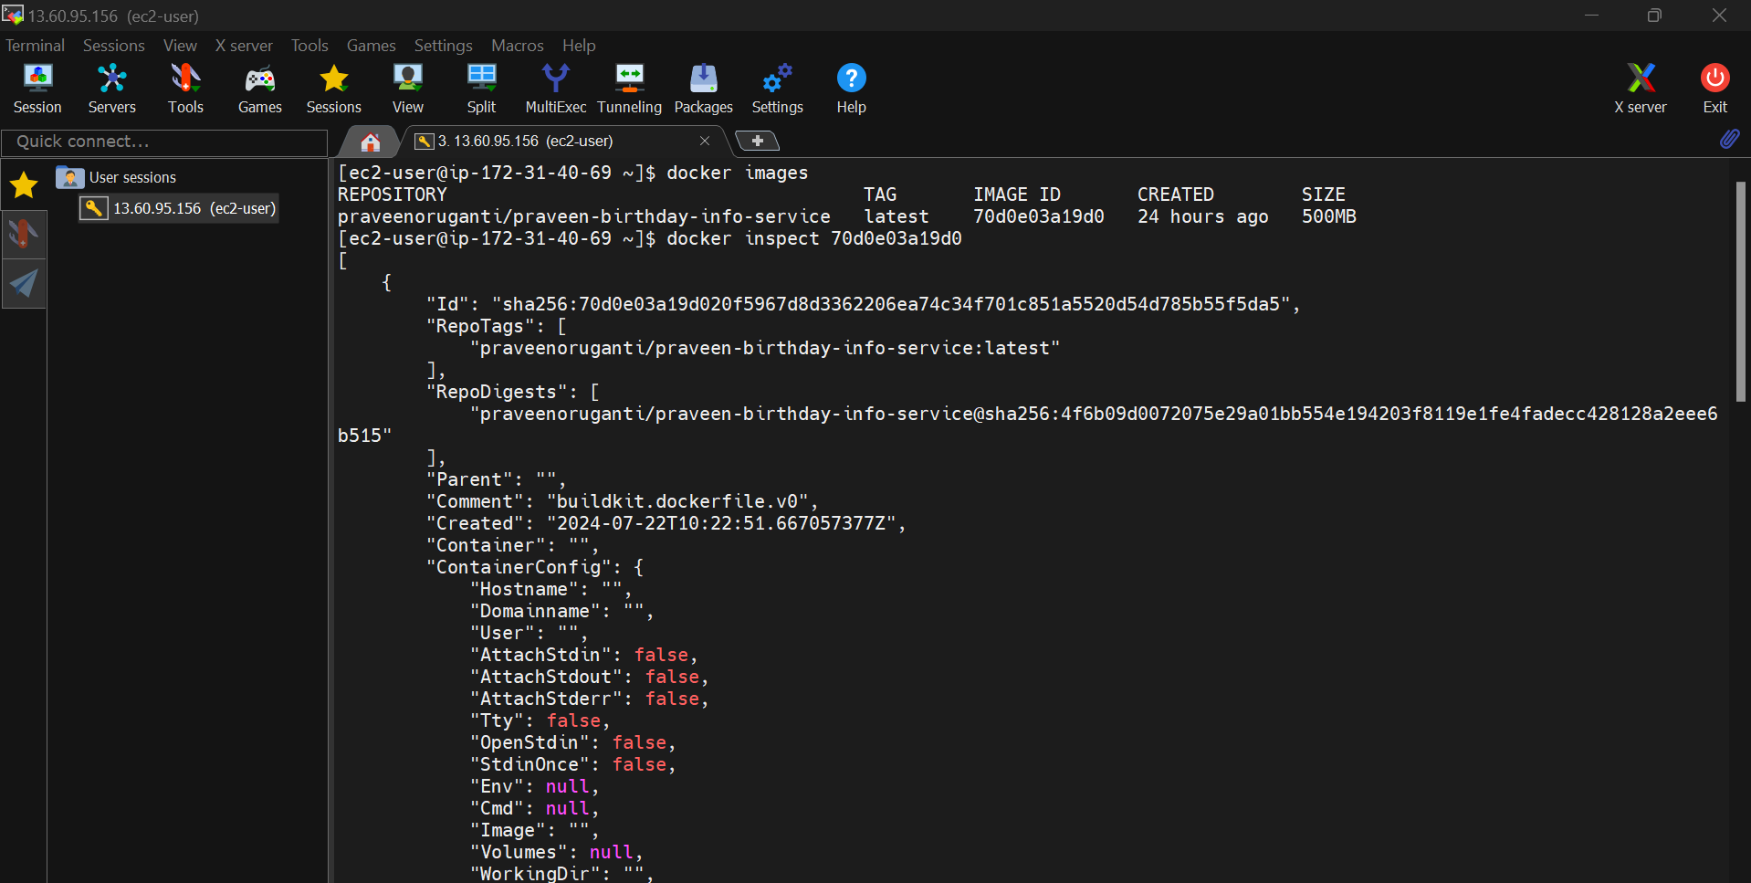Open the Games menu in the menu bar
Screen dimensions: 1751x883
(371, 46)
